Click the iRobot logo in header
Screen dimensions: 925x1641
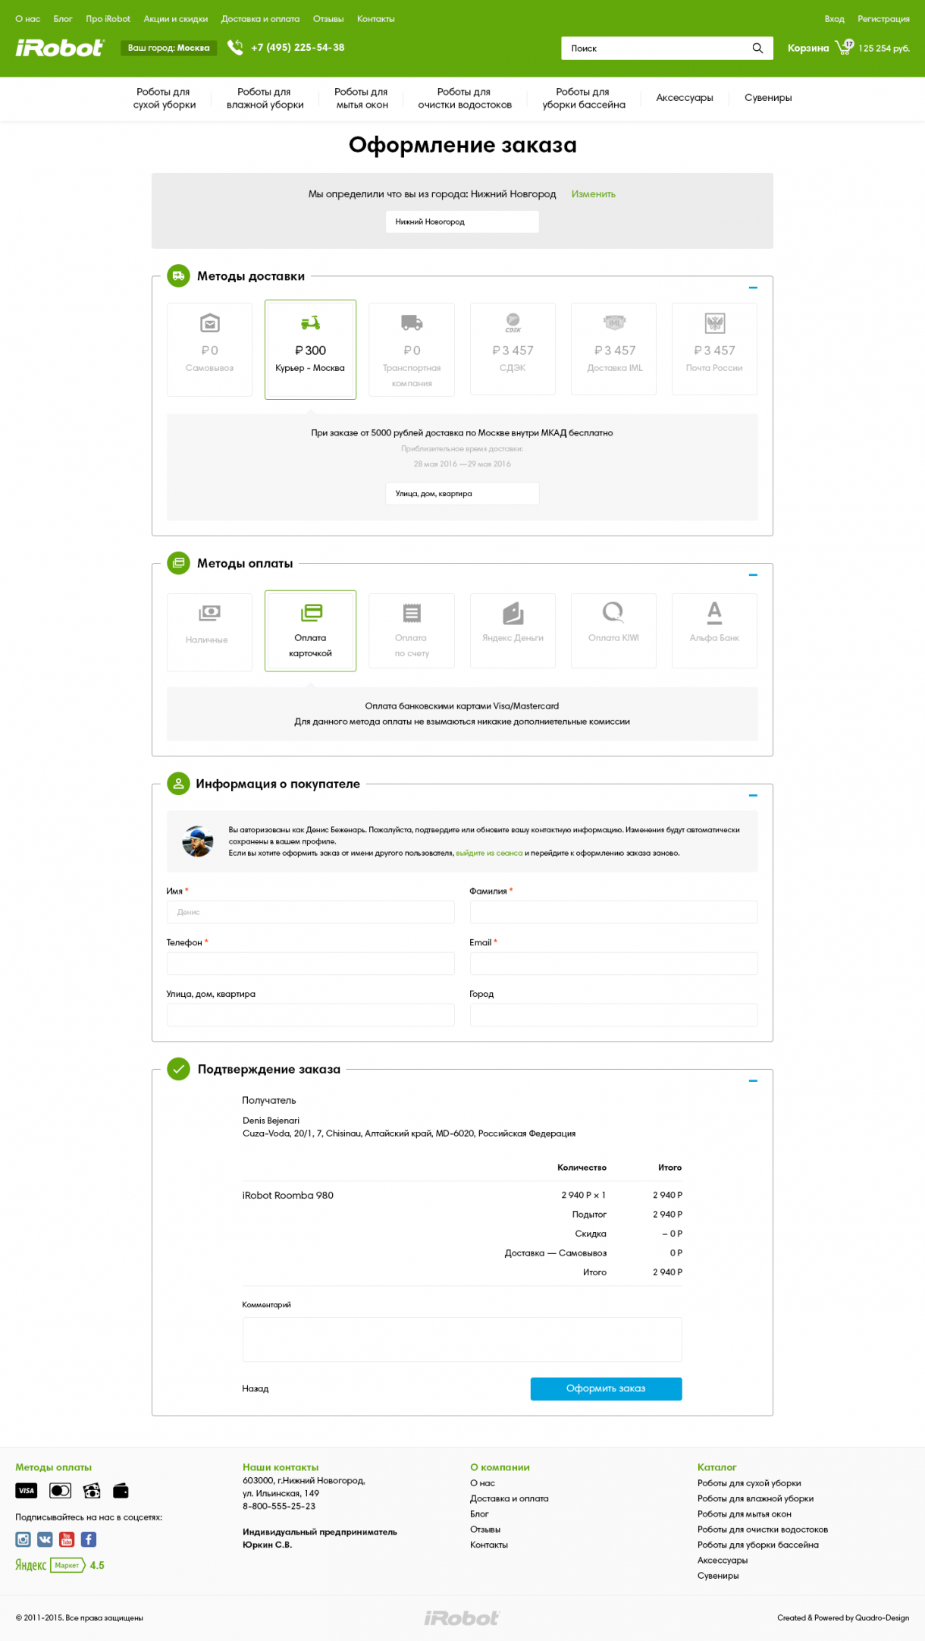[x=59, y=48]
